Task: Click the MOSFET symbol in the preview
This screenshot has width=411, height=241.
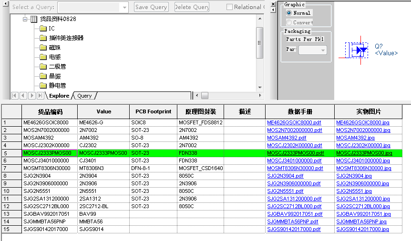Action: point(358,49)
